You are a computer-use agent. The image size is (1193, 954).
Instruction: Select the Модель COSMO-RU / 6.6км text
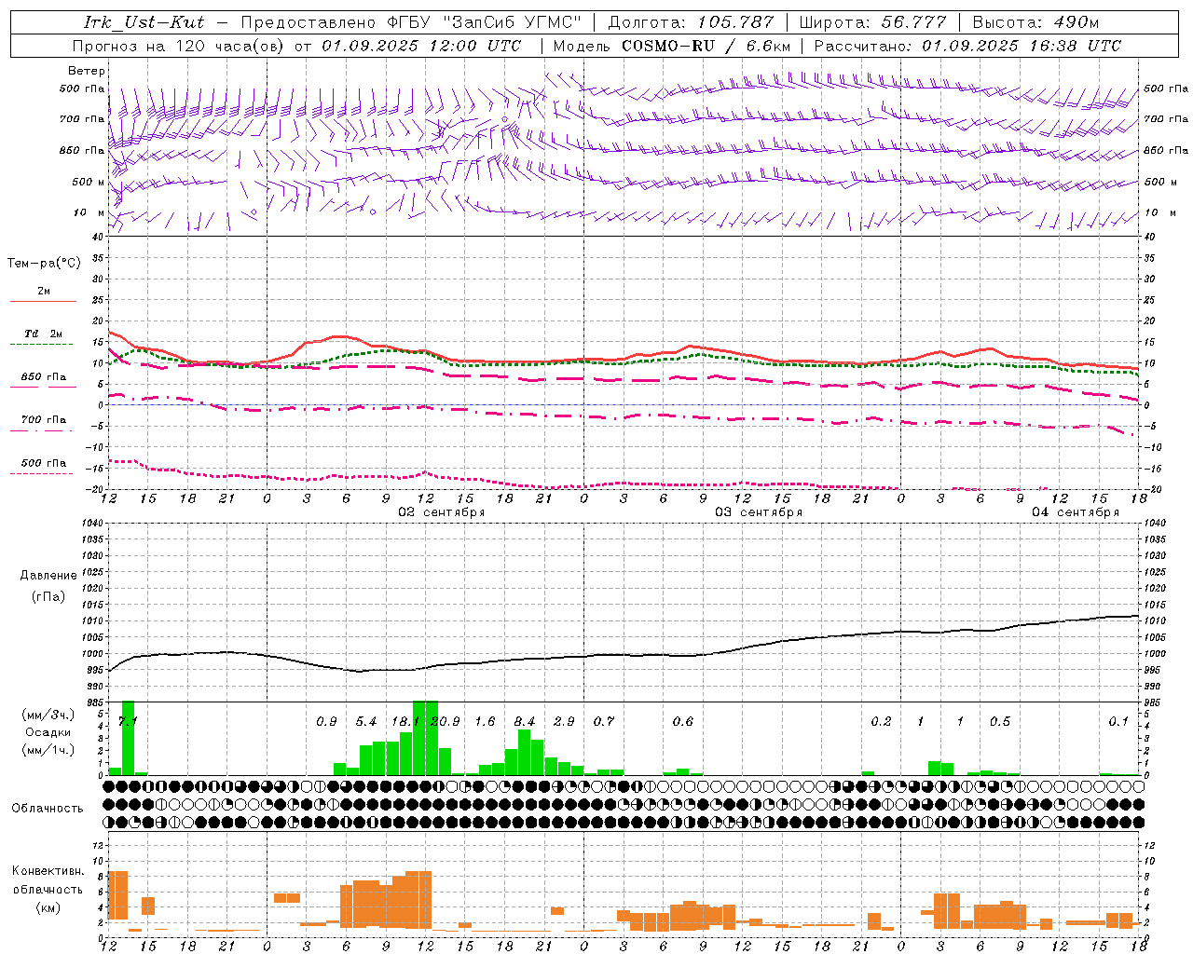click(672, 46)
